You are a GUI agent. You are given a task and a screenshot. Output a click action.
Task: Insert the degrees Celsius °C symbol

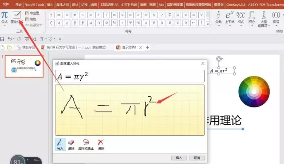pos(138,23)
